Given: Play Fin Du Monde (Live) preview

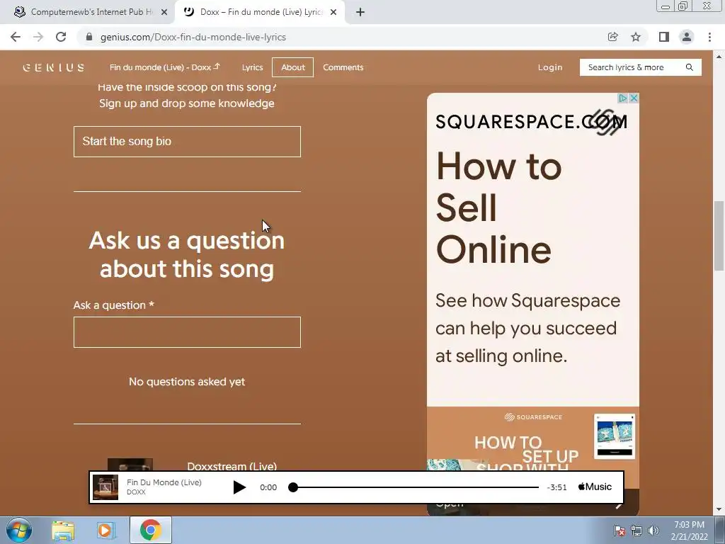Looking at the screenshot, I should [239, 487].
